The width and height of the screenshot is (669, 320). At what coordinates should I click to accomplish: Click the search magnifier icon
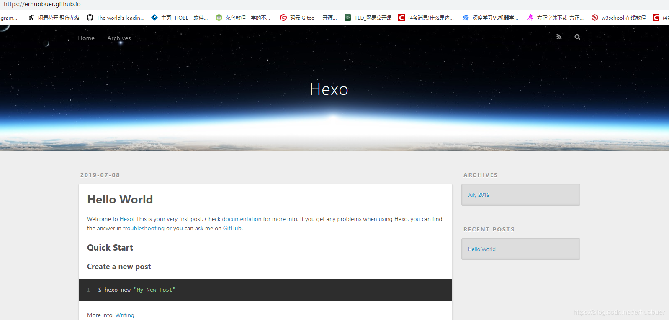577,37
